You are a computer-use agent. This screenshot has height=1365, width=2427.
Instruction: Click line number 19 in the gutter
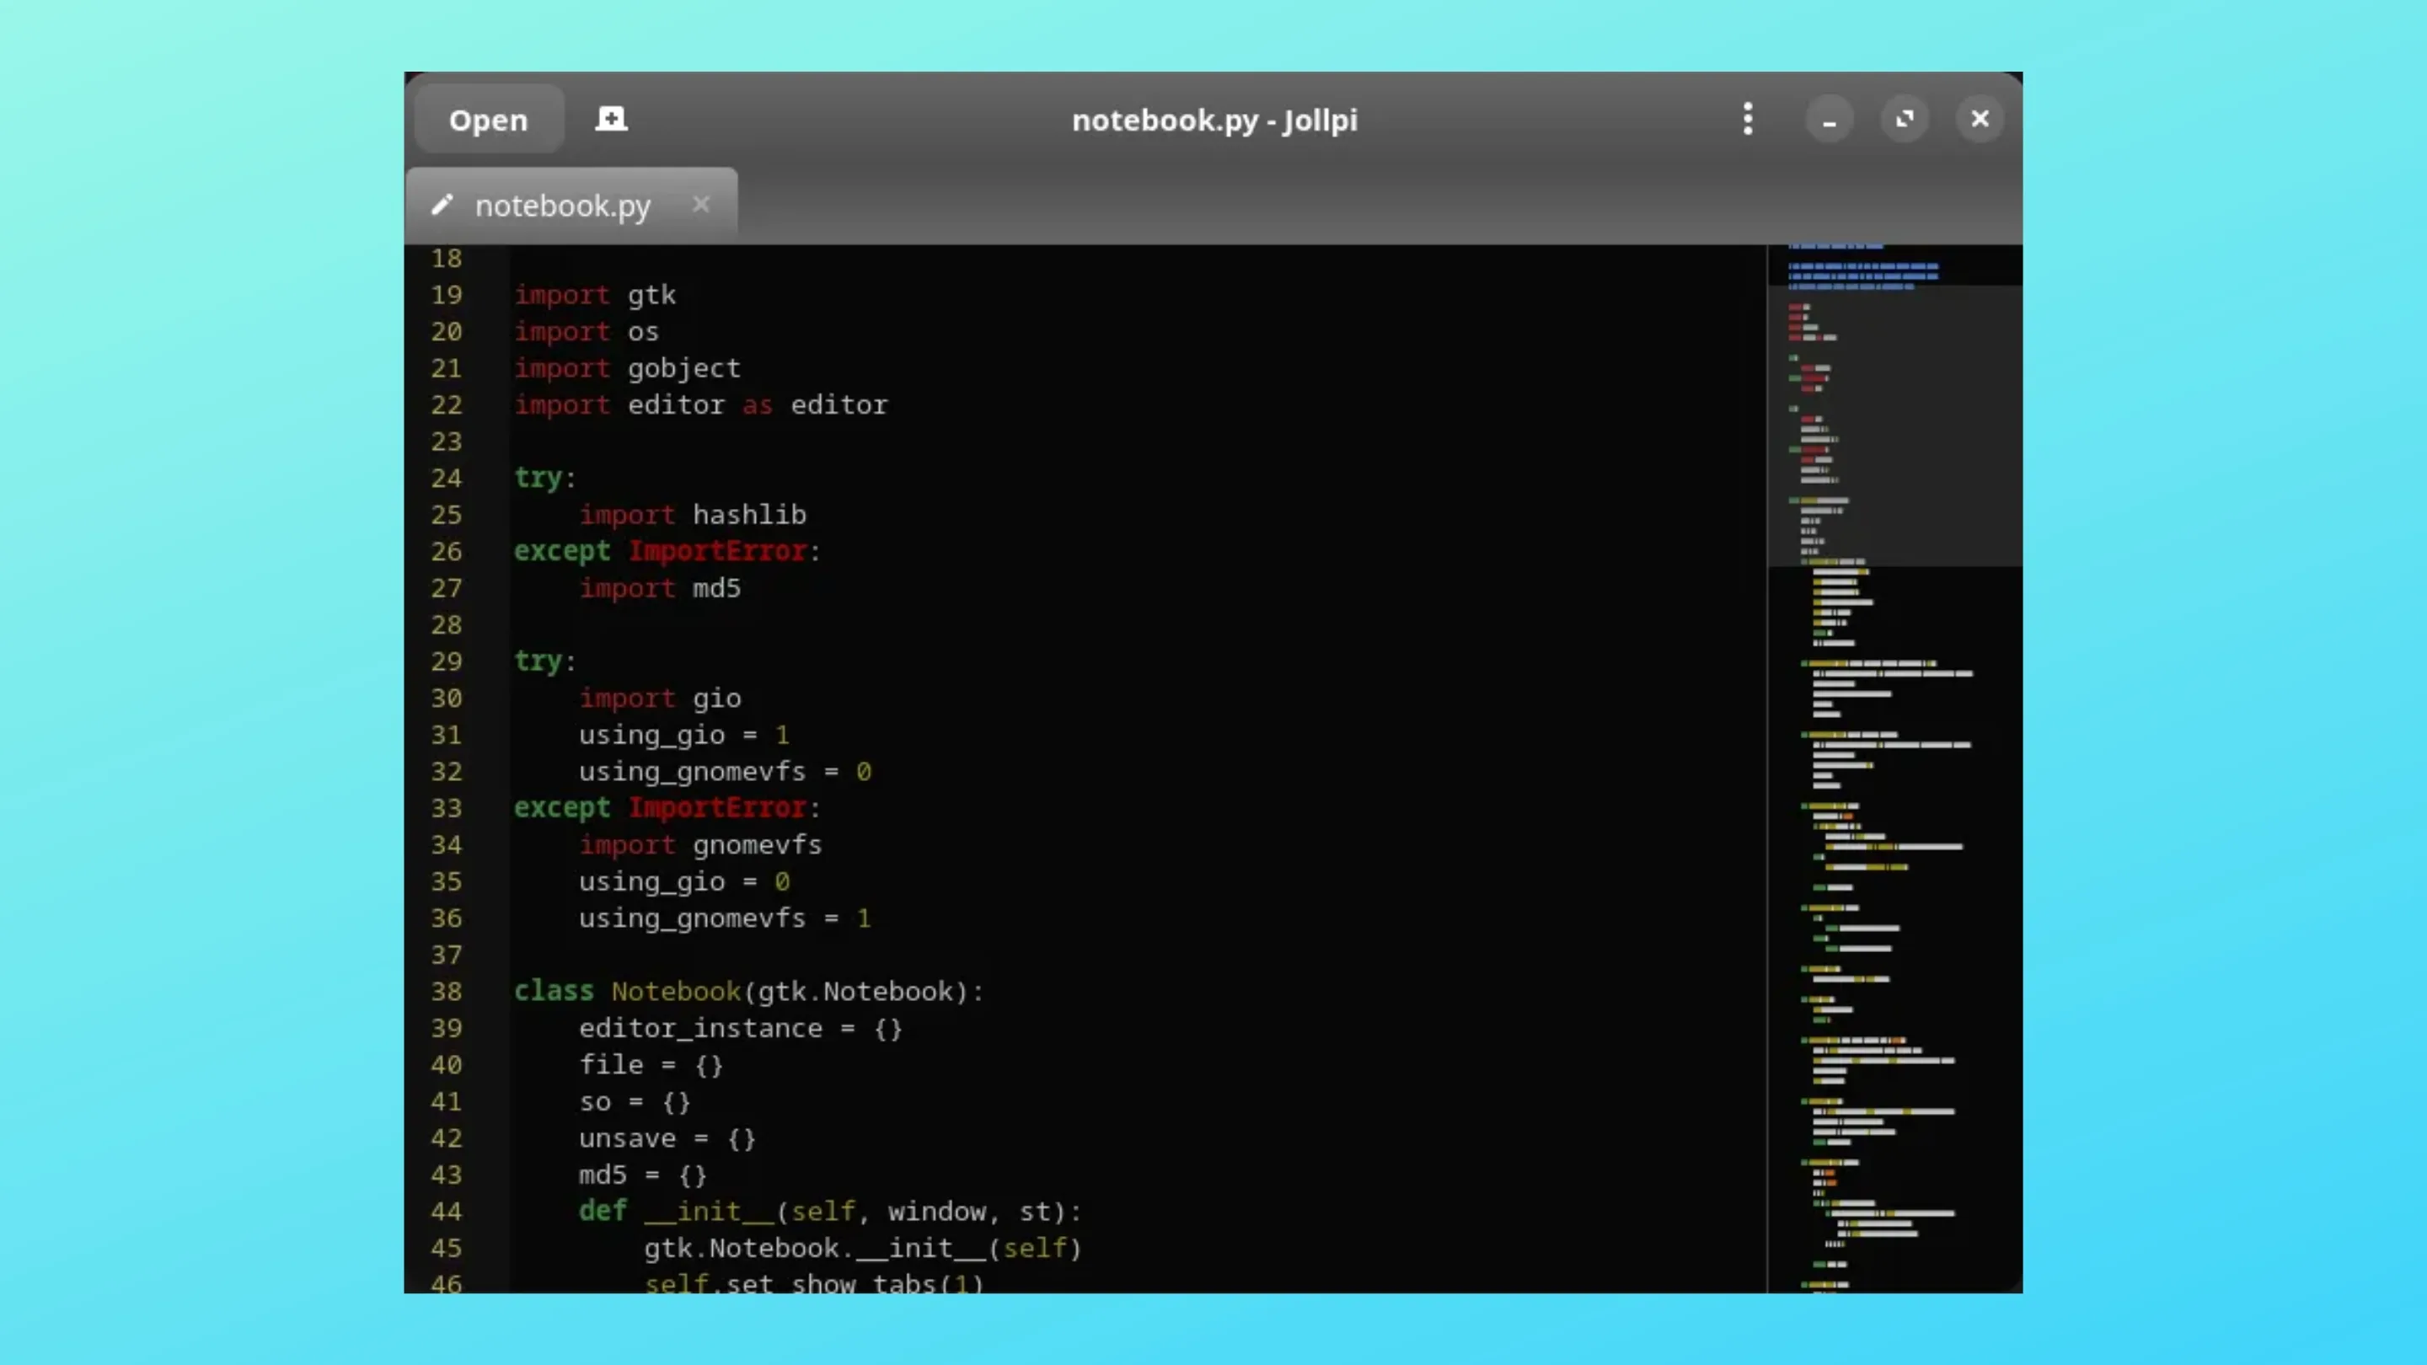click(447, 295)
